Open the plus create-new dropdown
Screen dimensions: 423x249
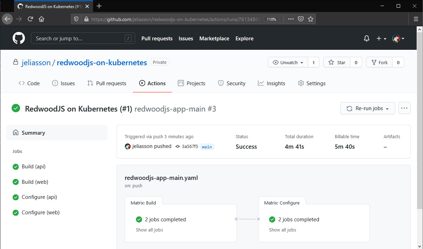coord(381,39)
